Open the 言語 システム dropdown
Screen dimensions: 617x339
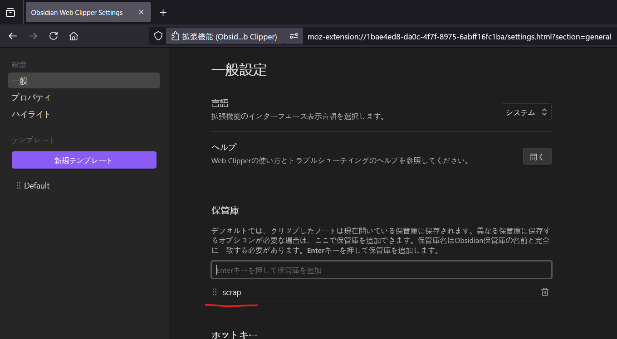point(526,112)
